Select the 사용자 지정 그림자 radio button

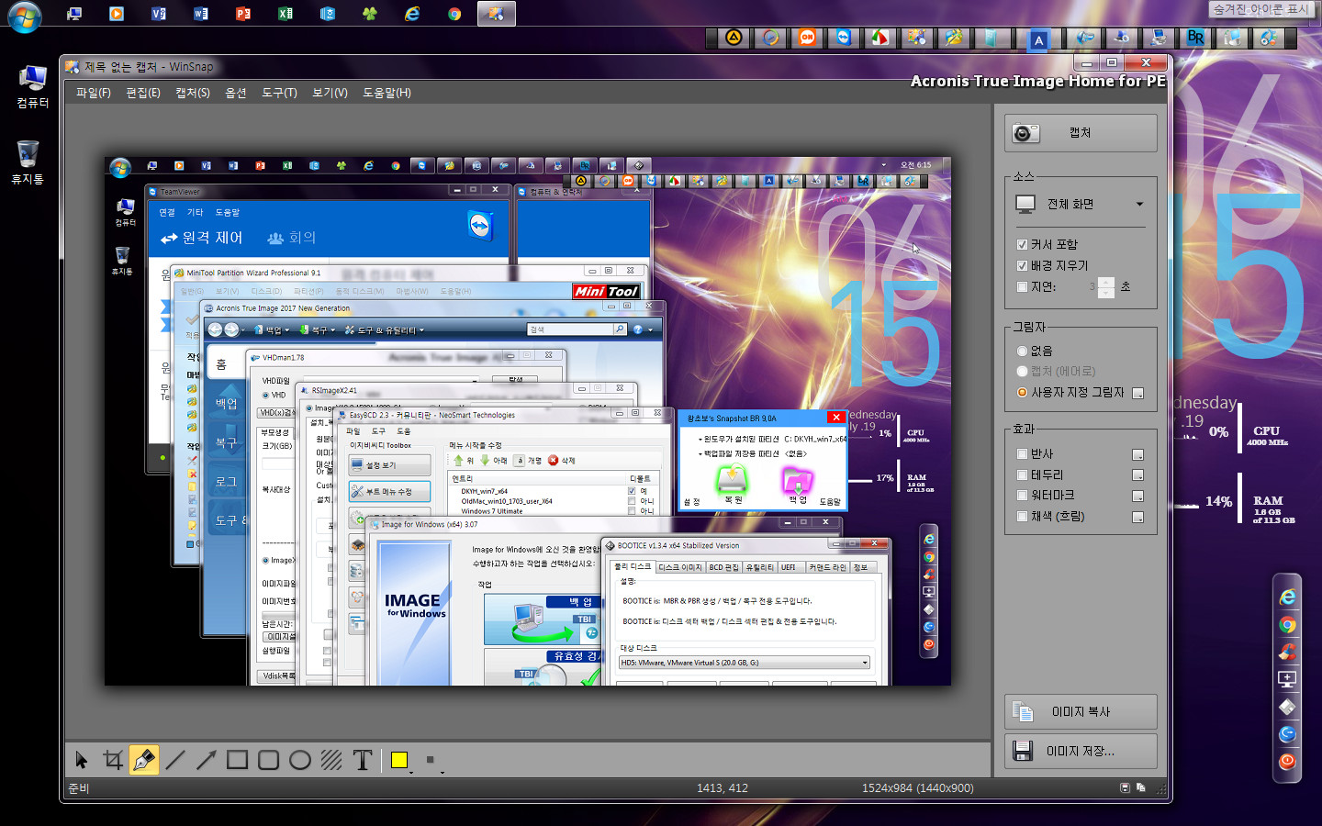pos(1022,392)
